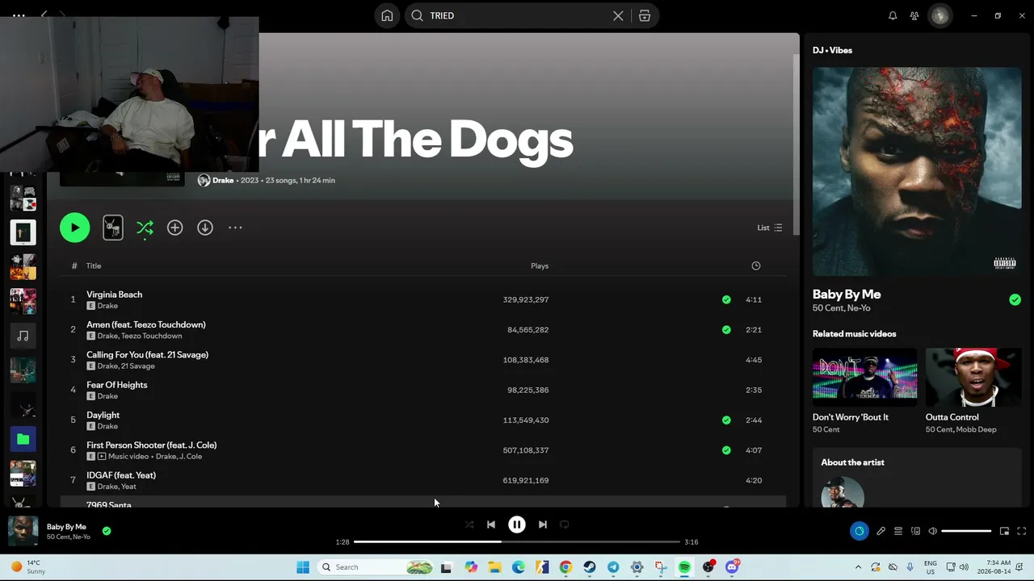This screenshot has height=581, width=1034.
Task: Open 21 Savage artist link
Action: 138,366
